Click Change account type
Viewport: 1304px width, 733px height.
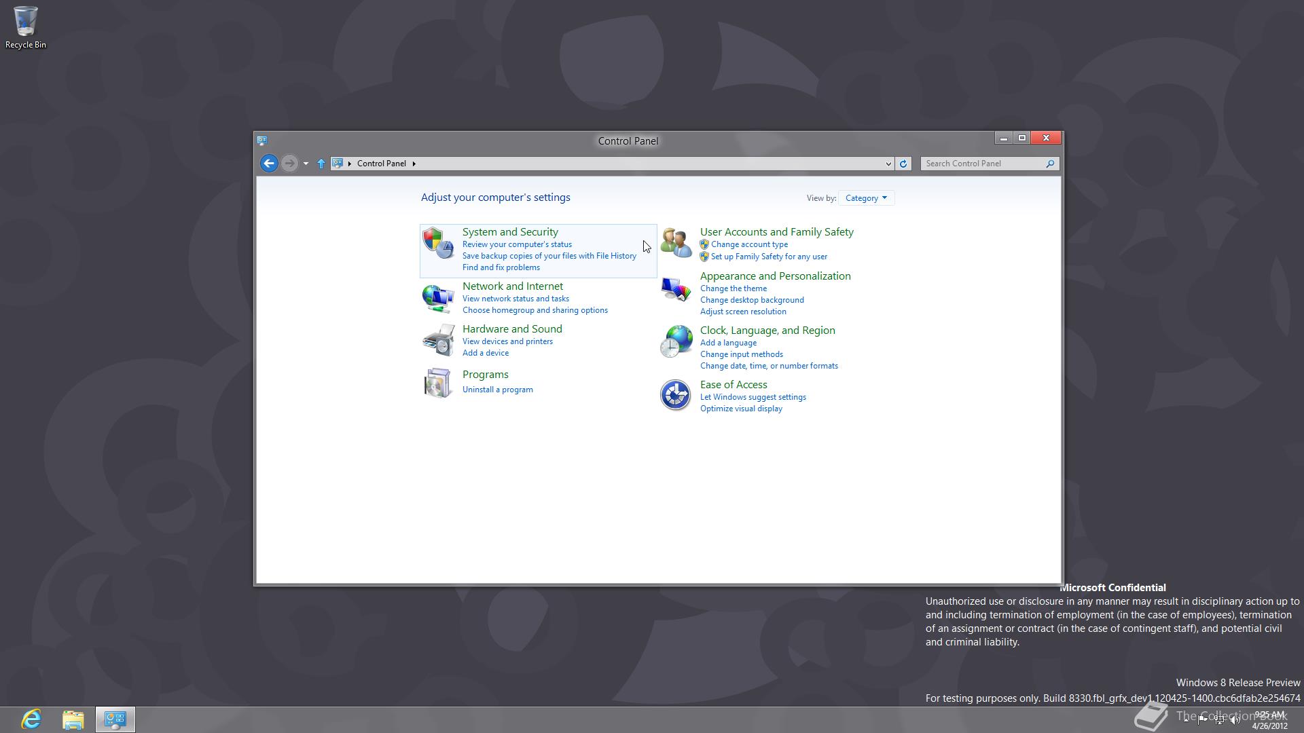[x=749, y=244]
